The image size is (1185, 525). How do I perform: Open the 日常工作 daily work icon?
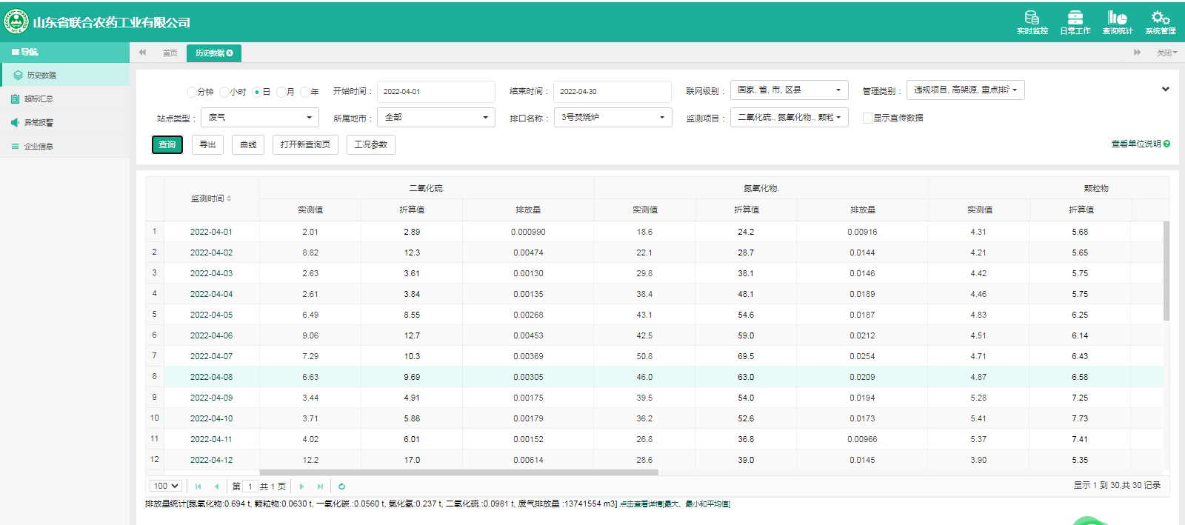(x=1075, y=21)
